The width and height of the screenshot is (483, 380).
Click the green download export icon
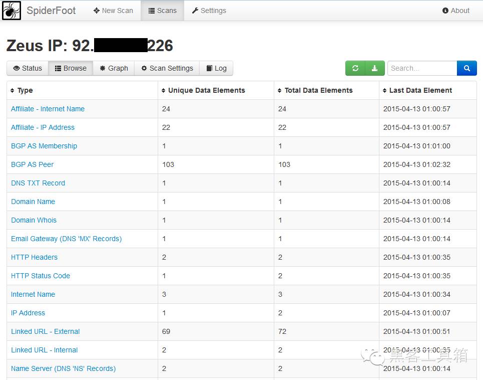(375, 68)
